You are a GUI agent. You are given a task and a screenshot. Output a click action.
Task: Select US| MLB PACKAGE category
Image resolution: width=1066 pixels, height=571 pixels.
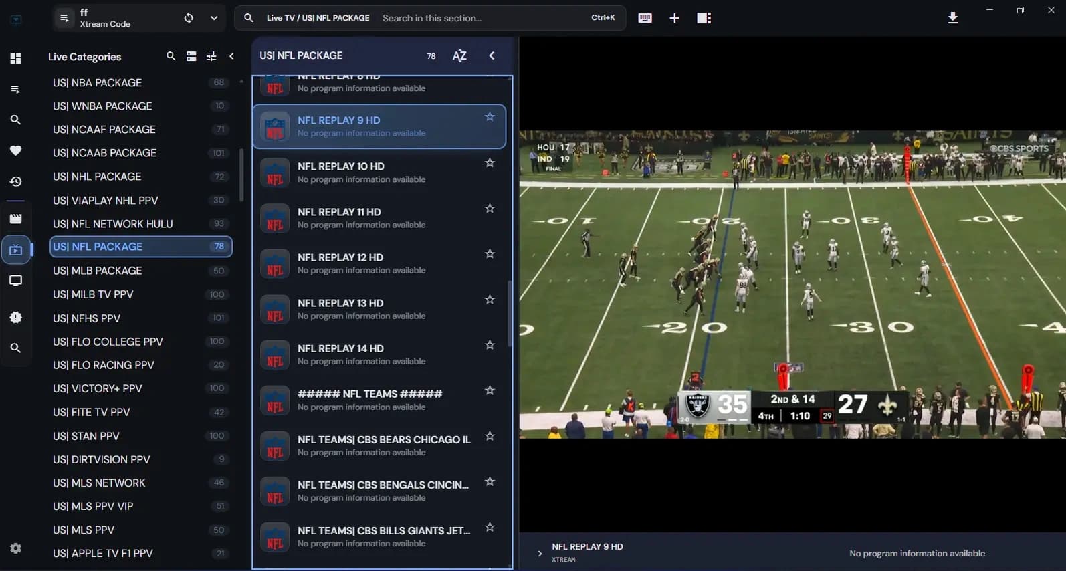tap(141, 271)
